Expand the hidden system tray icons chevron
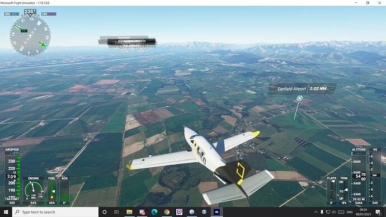 click(x=316, y=212)
